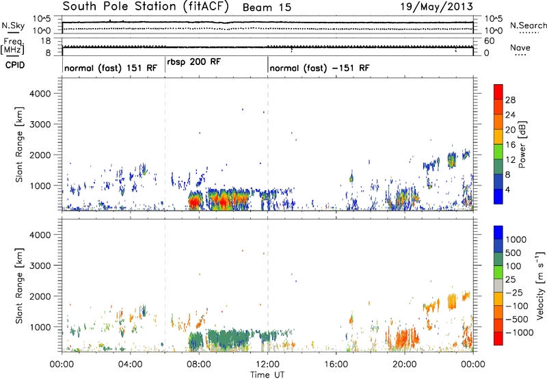Click the '04:00' time axis label
Screen dimensions: 547x379
tap(131, 365)
